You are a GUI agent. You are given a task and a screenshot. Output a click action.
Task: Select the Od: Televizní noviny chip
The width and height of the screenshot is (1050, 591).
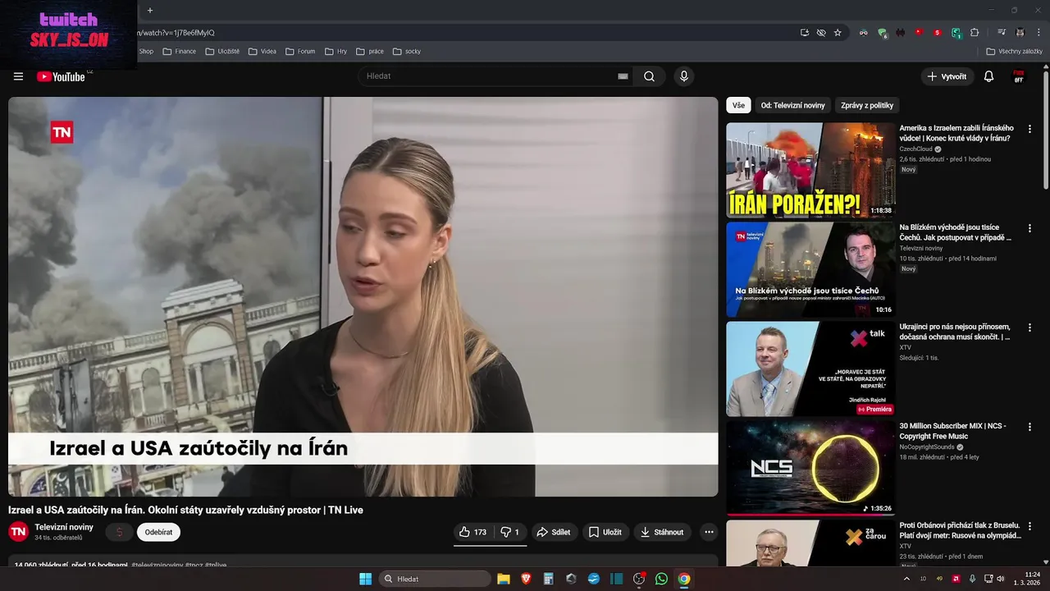[792, 105]
